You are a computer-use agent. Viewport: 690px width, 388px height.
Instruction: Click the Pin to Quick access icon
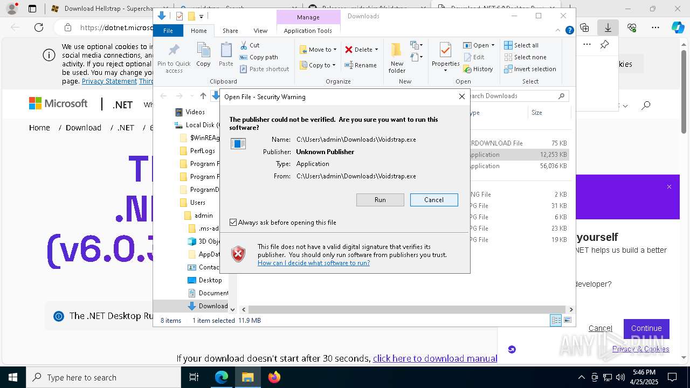click(174, 51)
